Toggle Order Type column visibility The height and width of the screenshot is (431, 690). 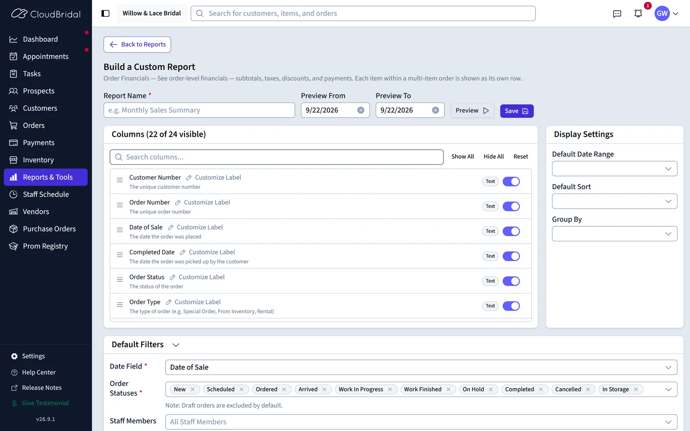click(x=511, y=306)
